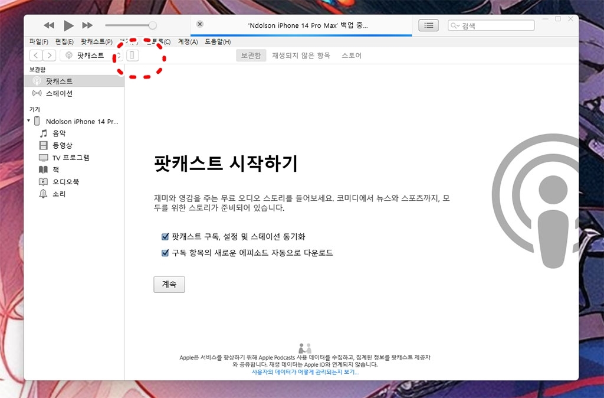Click the 기기 sidebar section header
Image resolution: width=604 pixels, height=398 pixels.
coord(35,109)
